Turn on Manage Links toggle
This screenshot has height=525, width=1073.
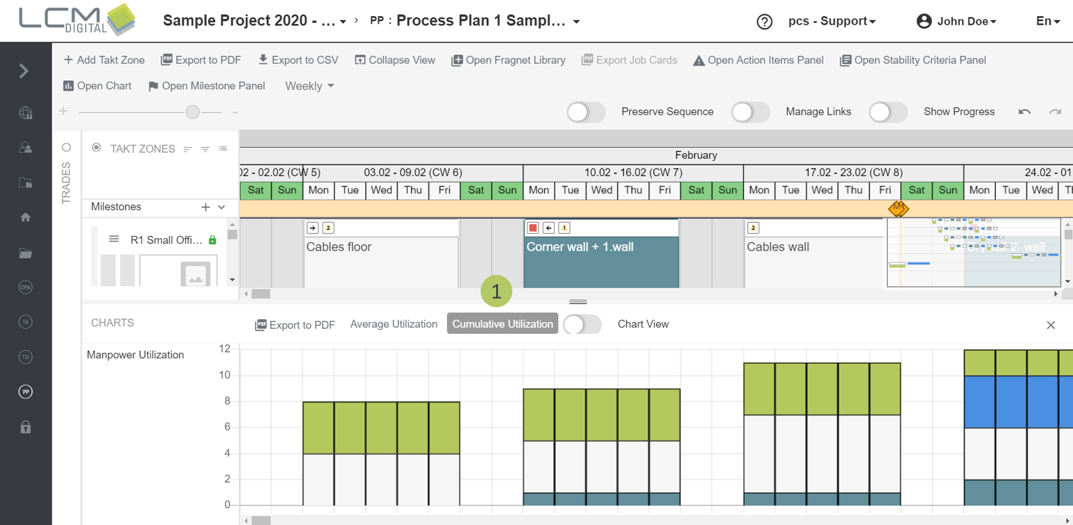pos(750,112)
